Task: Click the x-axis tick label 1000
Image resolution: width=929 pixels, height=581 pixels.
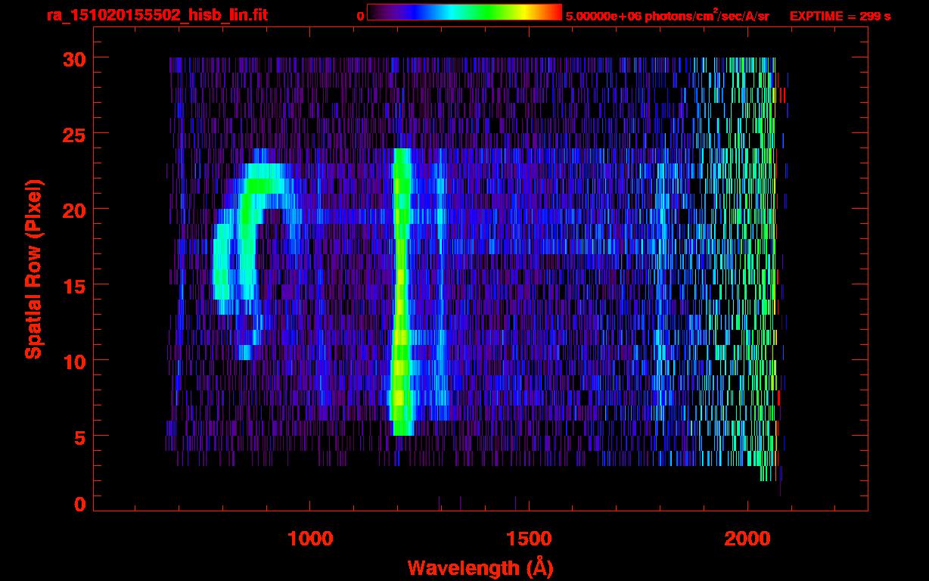Action: click(x=310, y=539)
